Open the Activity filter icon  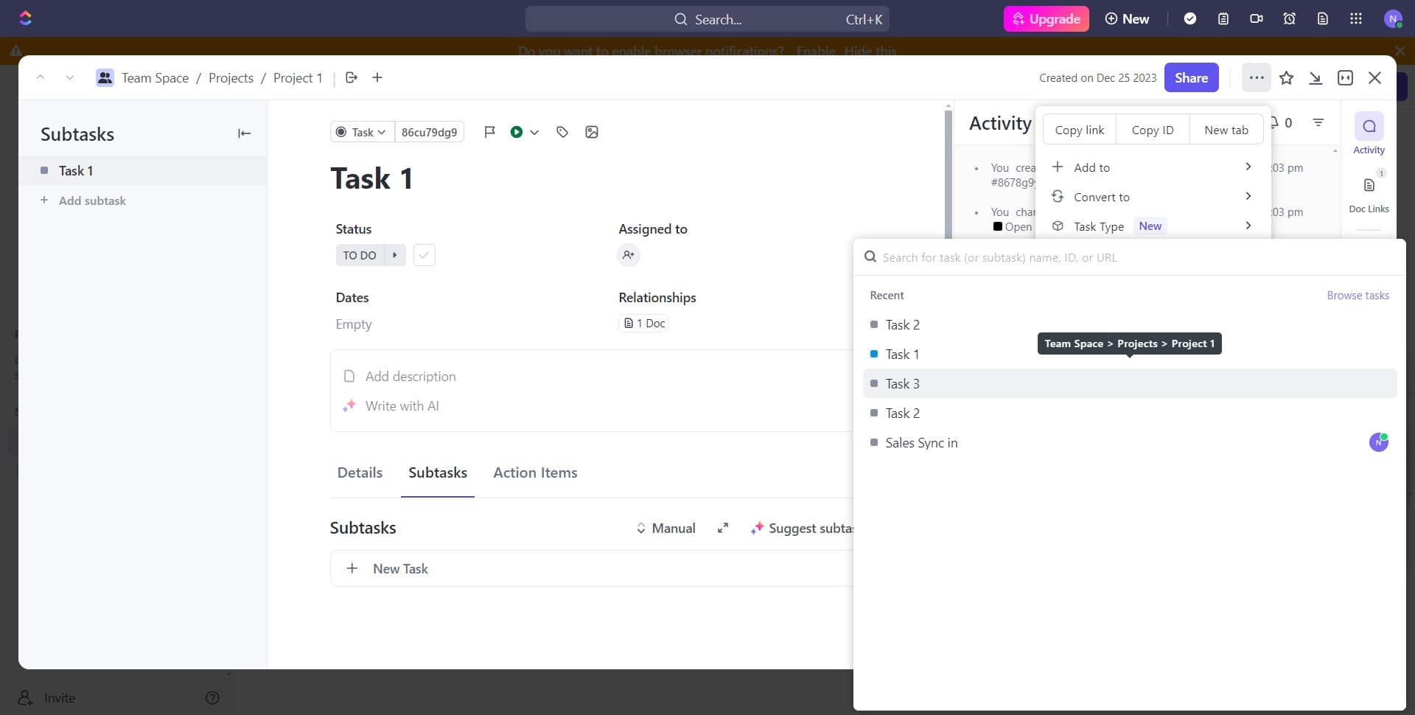1318,122
